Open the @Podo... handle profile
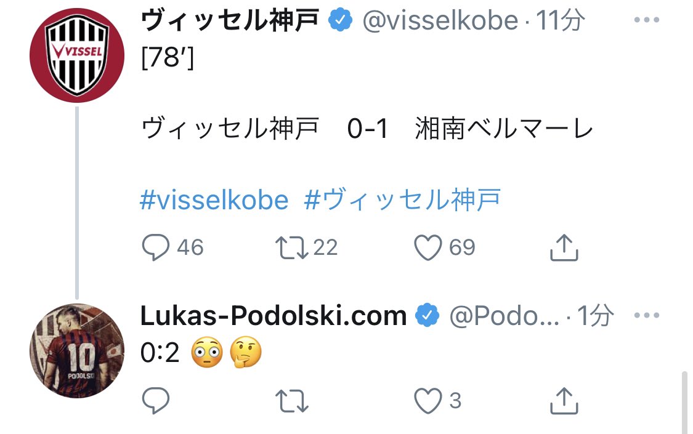The height and width of the screenshot is (434, 693). (505, 316)
